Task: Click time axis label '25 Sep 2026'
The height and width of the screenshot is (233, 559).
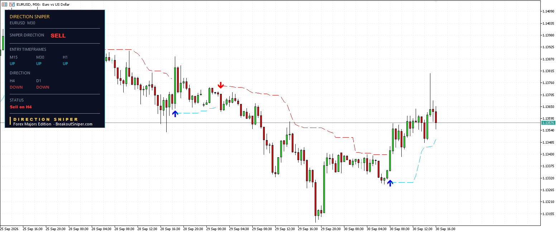Action: coord(10,229)
